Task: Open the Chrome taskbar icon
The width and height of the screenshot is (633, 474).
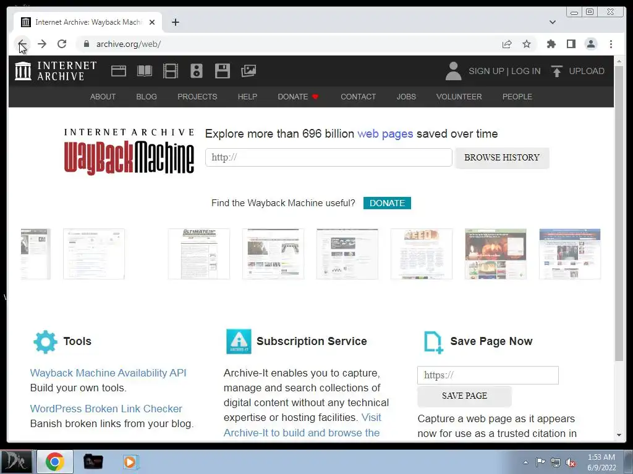Action: pyautogui.click(x=55, y=462)
